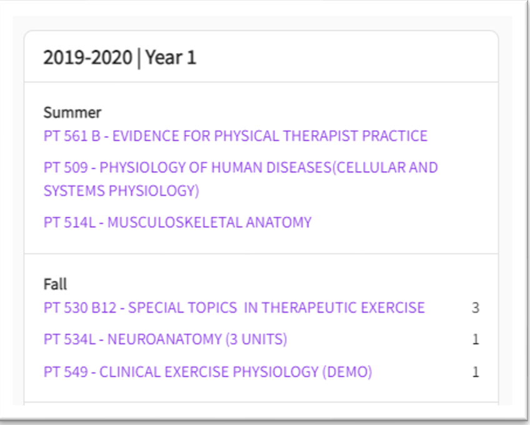
Task: Click the 'THERAPEUTIC EXERCISE' words in PT 530 link
Action: [x=343, y=307]
